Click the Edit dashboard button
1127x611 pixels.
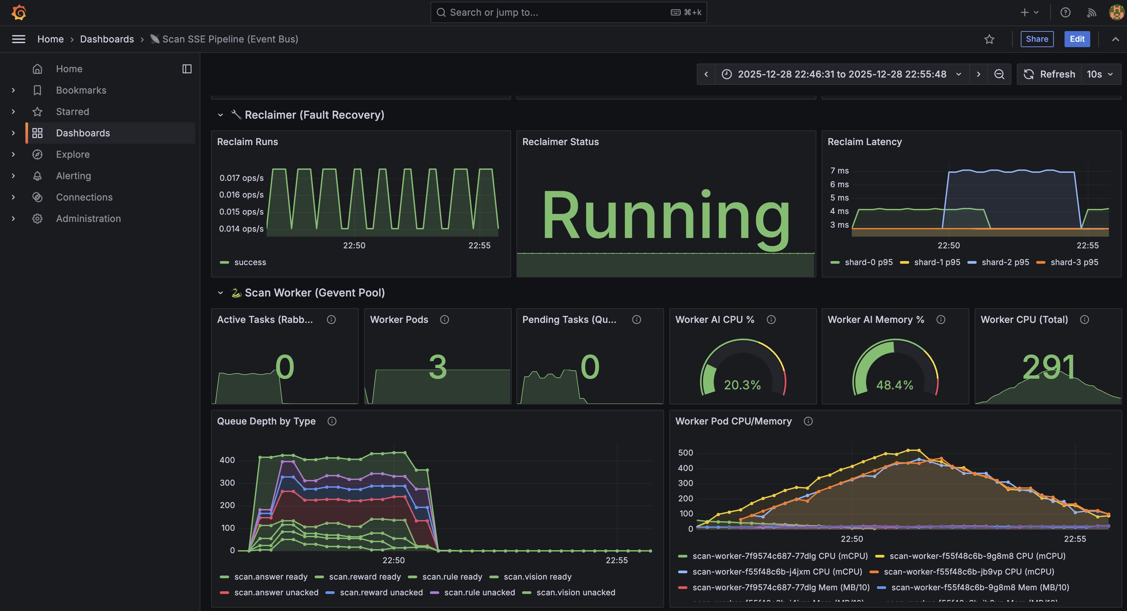click(1077, 39)
